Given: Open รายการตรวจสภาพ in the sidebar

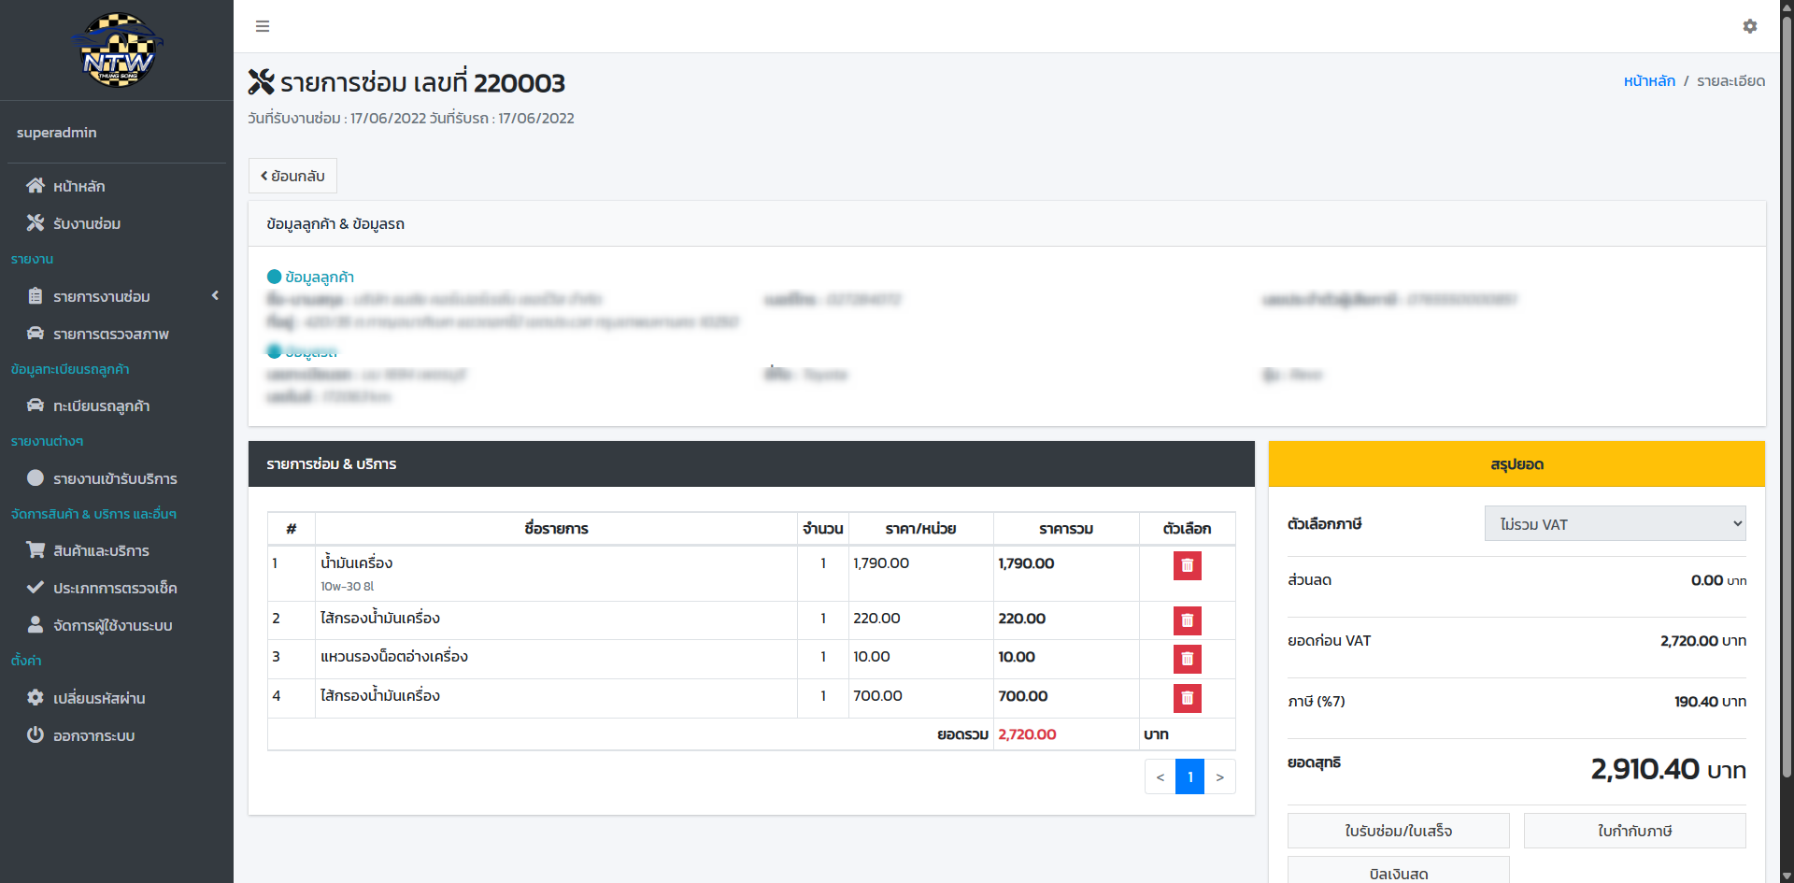Looking at the screenshot, I should 117,334.
